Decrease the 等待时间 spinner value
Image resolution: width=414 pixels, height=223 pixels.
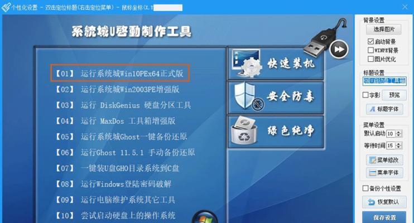point(399,147)
